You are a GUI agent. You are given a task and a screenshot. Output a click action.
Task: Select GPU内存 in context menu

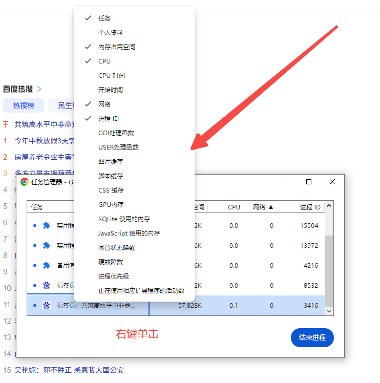coord(134,204)
